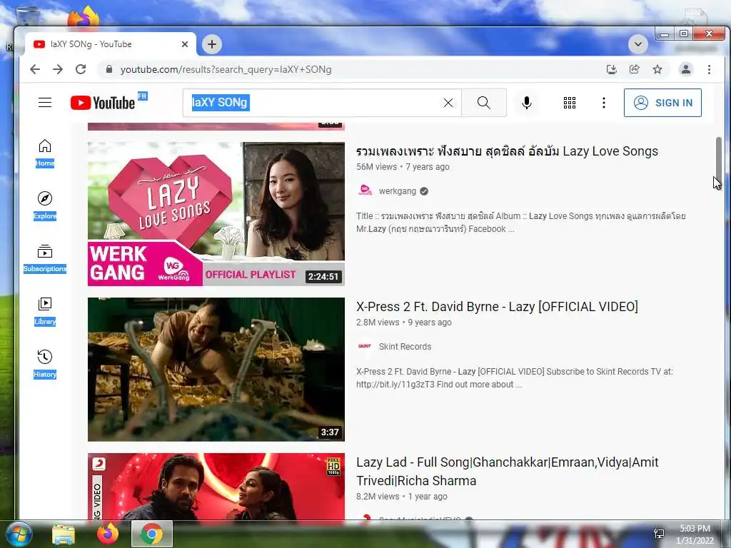Open the YouTube hamburger guide menu

[45, 103]
